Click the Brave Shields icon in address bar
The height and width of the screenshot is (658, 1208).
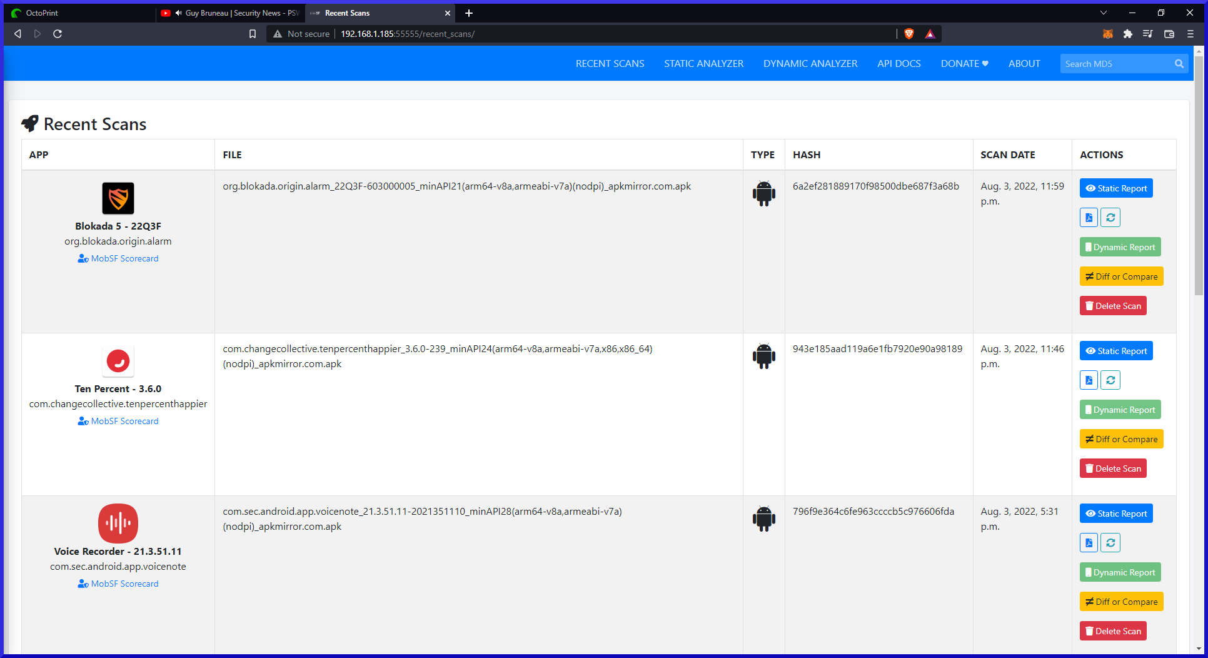(x=909, y=34)
